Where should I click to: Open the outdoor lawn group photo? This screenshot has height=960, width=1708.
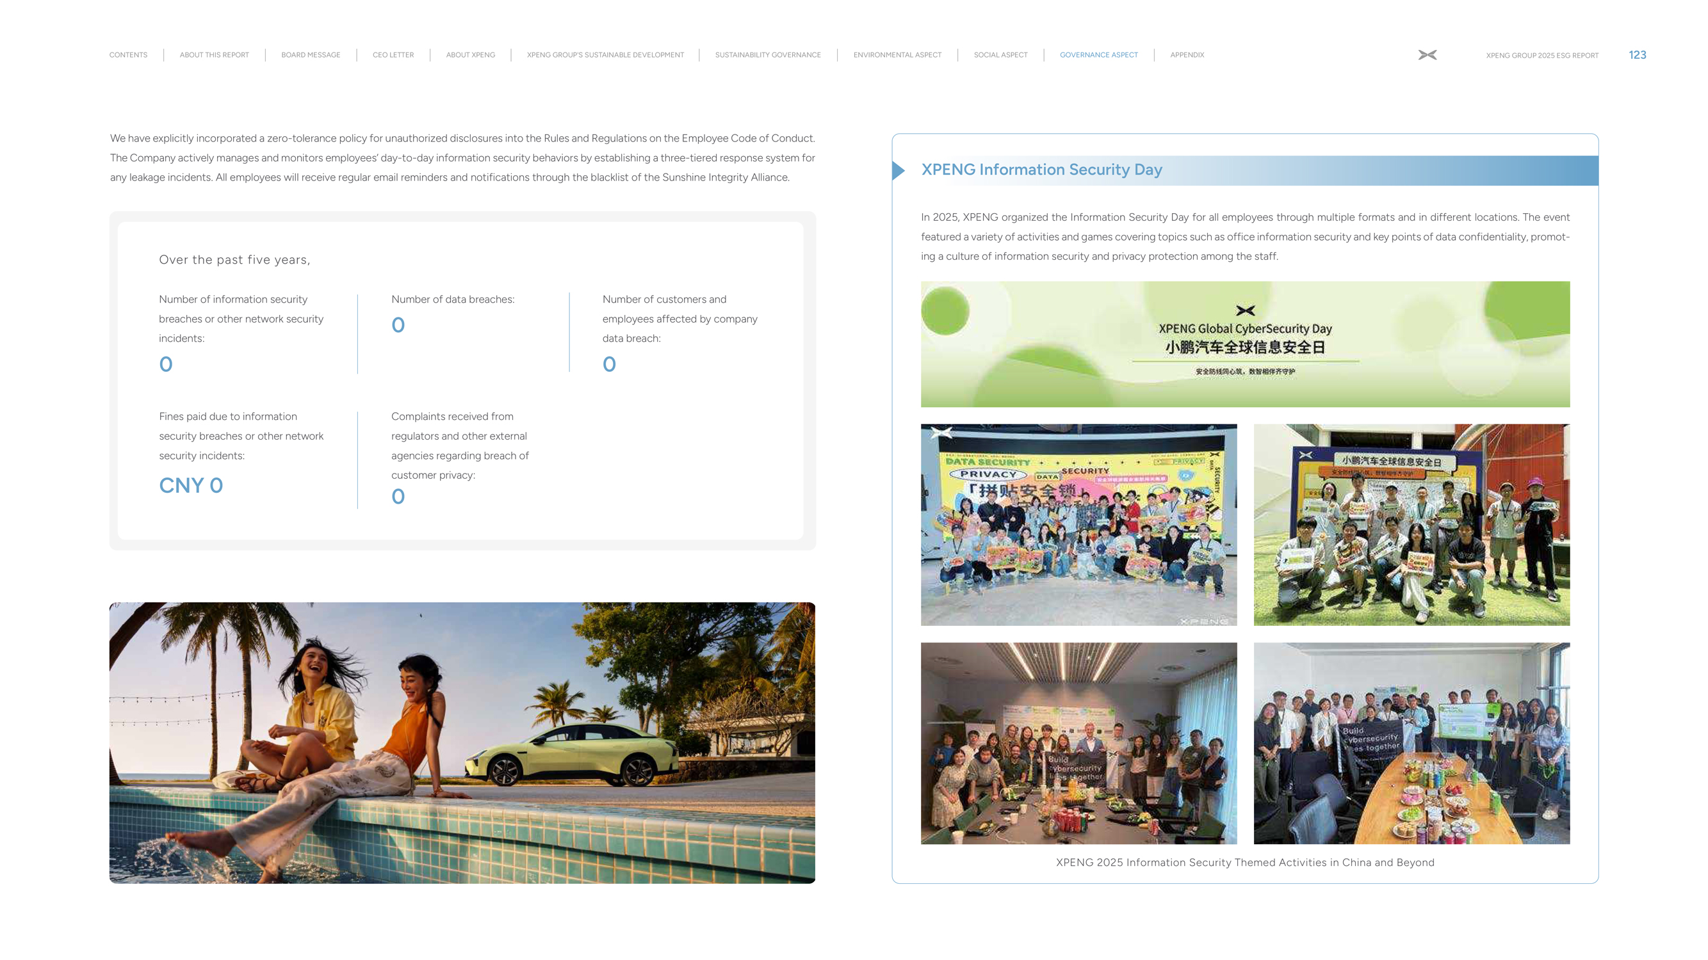point(1411,524)
